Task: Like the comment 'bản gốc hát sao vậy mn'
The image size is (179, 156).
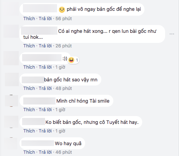Action: click(29, 88)
